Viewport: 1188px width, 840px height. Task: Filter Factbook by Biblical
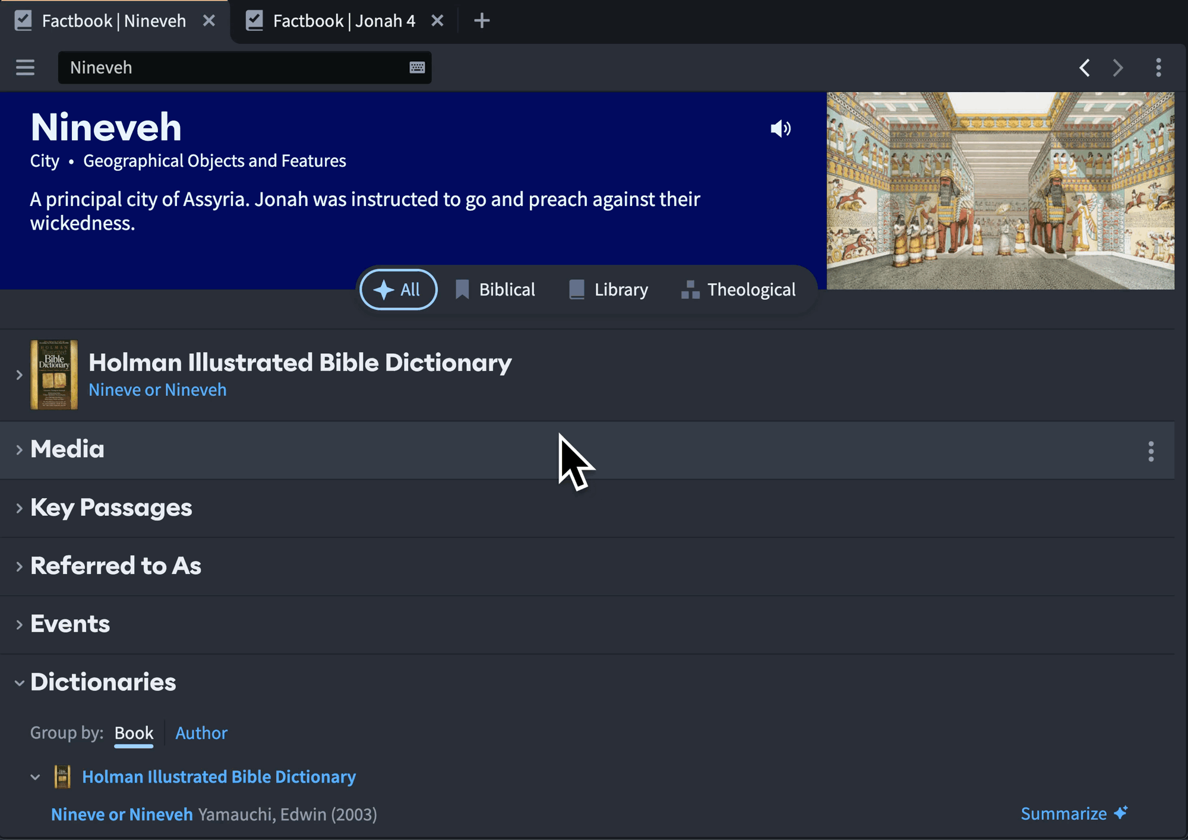pyautogui.click(x=495, y=290)
